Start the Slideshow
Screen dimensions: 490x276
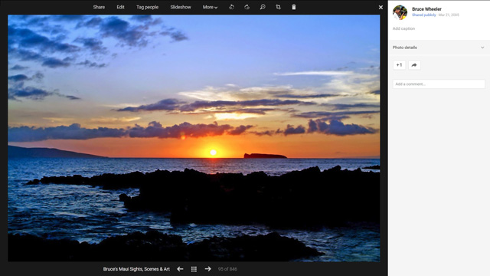(x=181, y=7)
